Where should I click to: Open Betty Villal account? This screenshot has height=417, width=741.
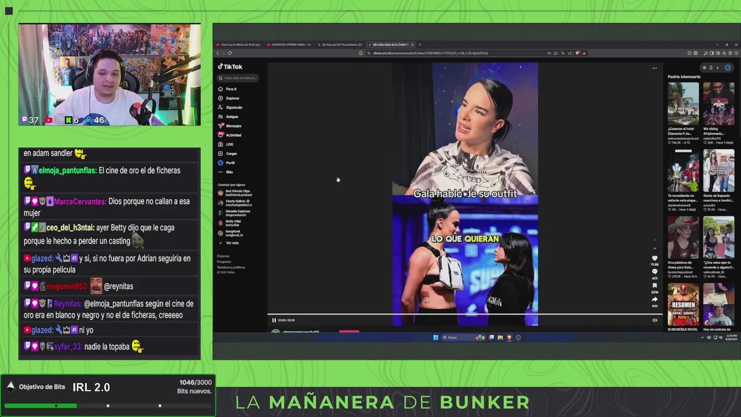tap(230, 223)
